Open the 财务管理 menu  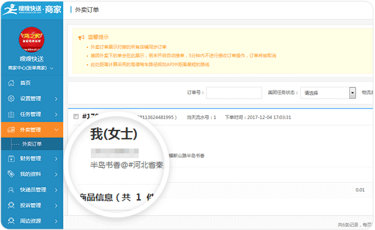coord(31,159)
